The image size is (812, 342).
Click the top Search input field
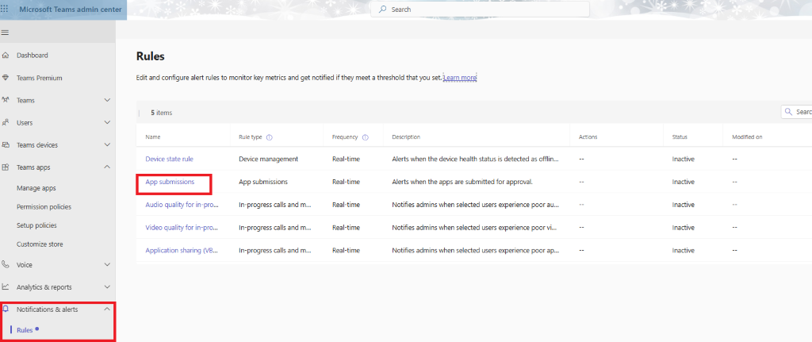[480, 10]
